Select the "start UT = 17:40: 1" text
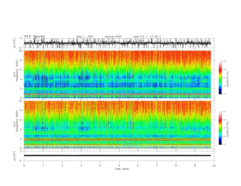The height and width of the screenshot is (186, 241). [147, 36]
